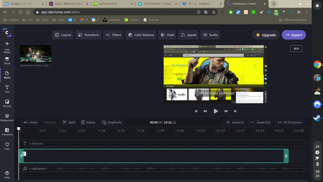Fast forward the video preview
The height and width of the screenshot is (182, 323).
tap(226, 111)
